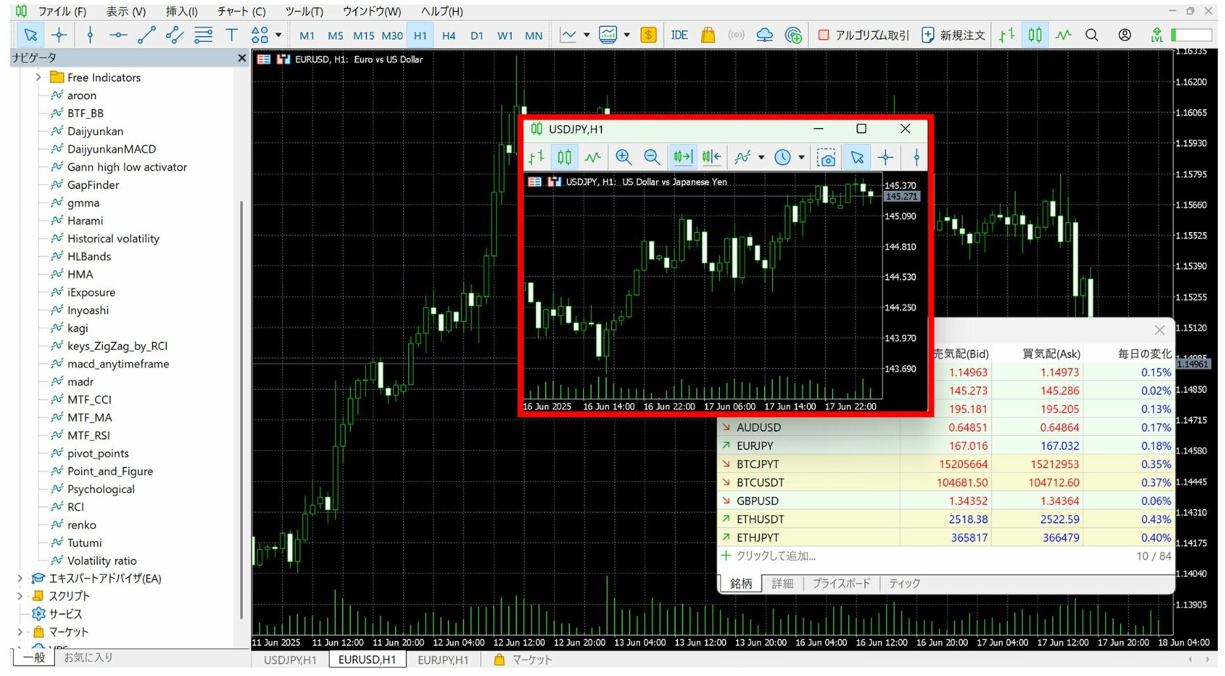Viewport: 1225px width, 676px height.
Task: Select the equidistant channel drawing tool
Action: click(x=175, y=35)
